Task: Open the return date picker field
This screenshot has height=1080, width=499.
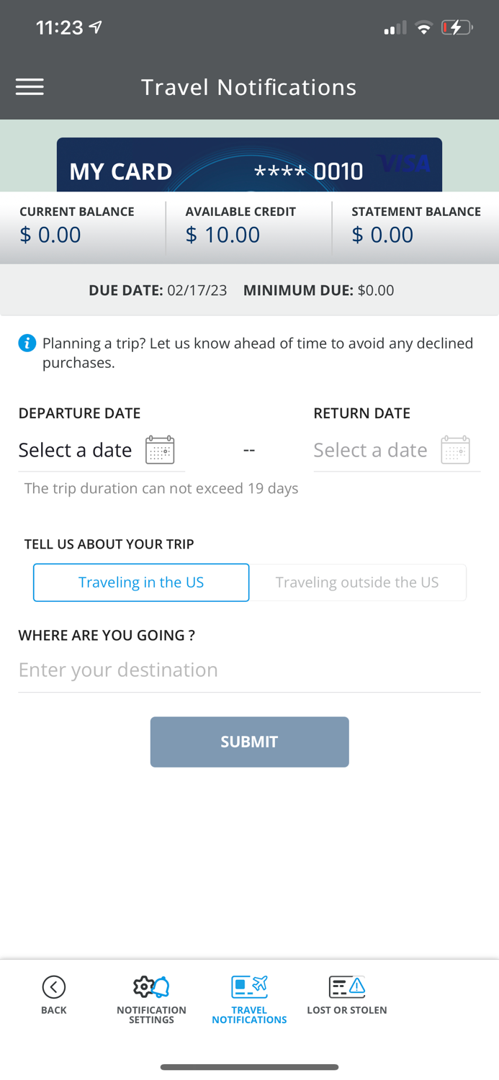Action: (x=371, y=450)
